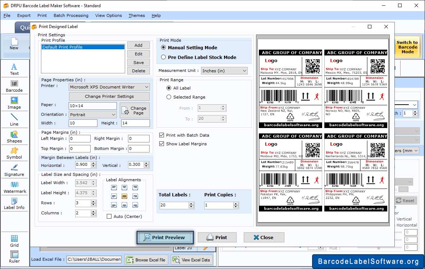Click the Print button
The width and height of the screenshot is (425, 269).
click(x=217, y=238)
